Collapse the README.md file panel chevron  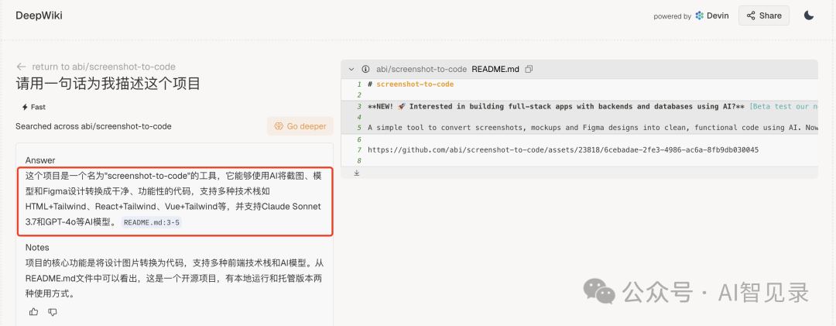tap(351, 69)
